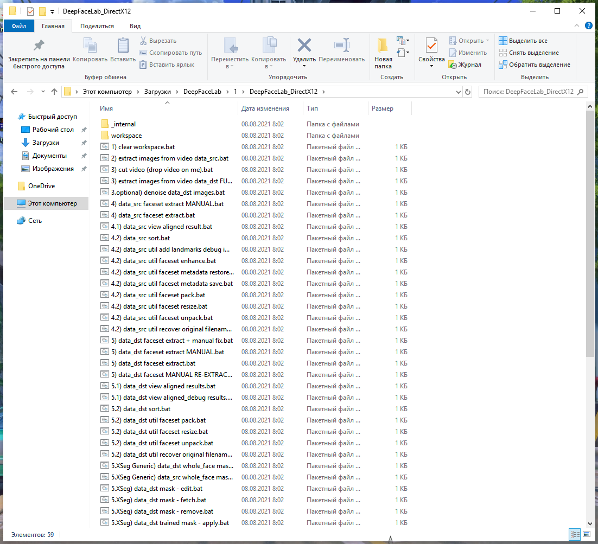Click the Удалить delete icon in ribbon
Screen dimensions: 598x544
pos(304,46)
